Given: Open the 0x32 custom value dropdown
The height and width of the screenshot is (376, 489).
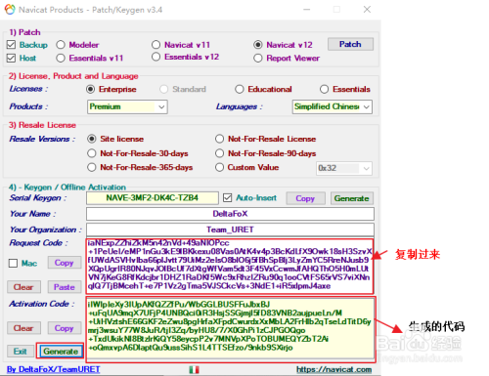Looking at the screenshot, I should (x=344, y=168).
